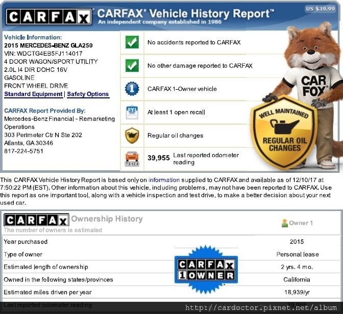Click the Well Maintained Regular Oil Changes shield
Viewport: 343px width, 314px height.
(x=284, y=133)
